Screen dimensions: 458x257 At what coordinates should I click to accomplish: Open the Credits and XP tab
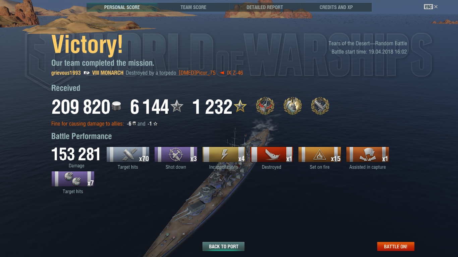pos(336,7)
